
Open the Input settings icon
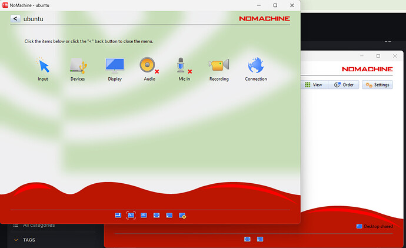coord(43,69)
